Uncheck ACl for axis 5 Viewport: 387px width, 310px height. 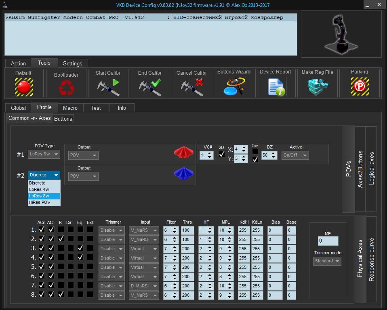[x=51, y=266]
